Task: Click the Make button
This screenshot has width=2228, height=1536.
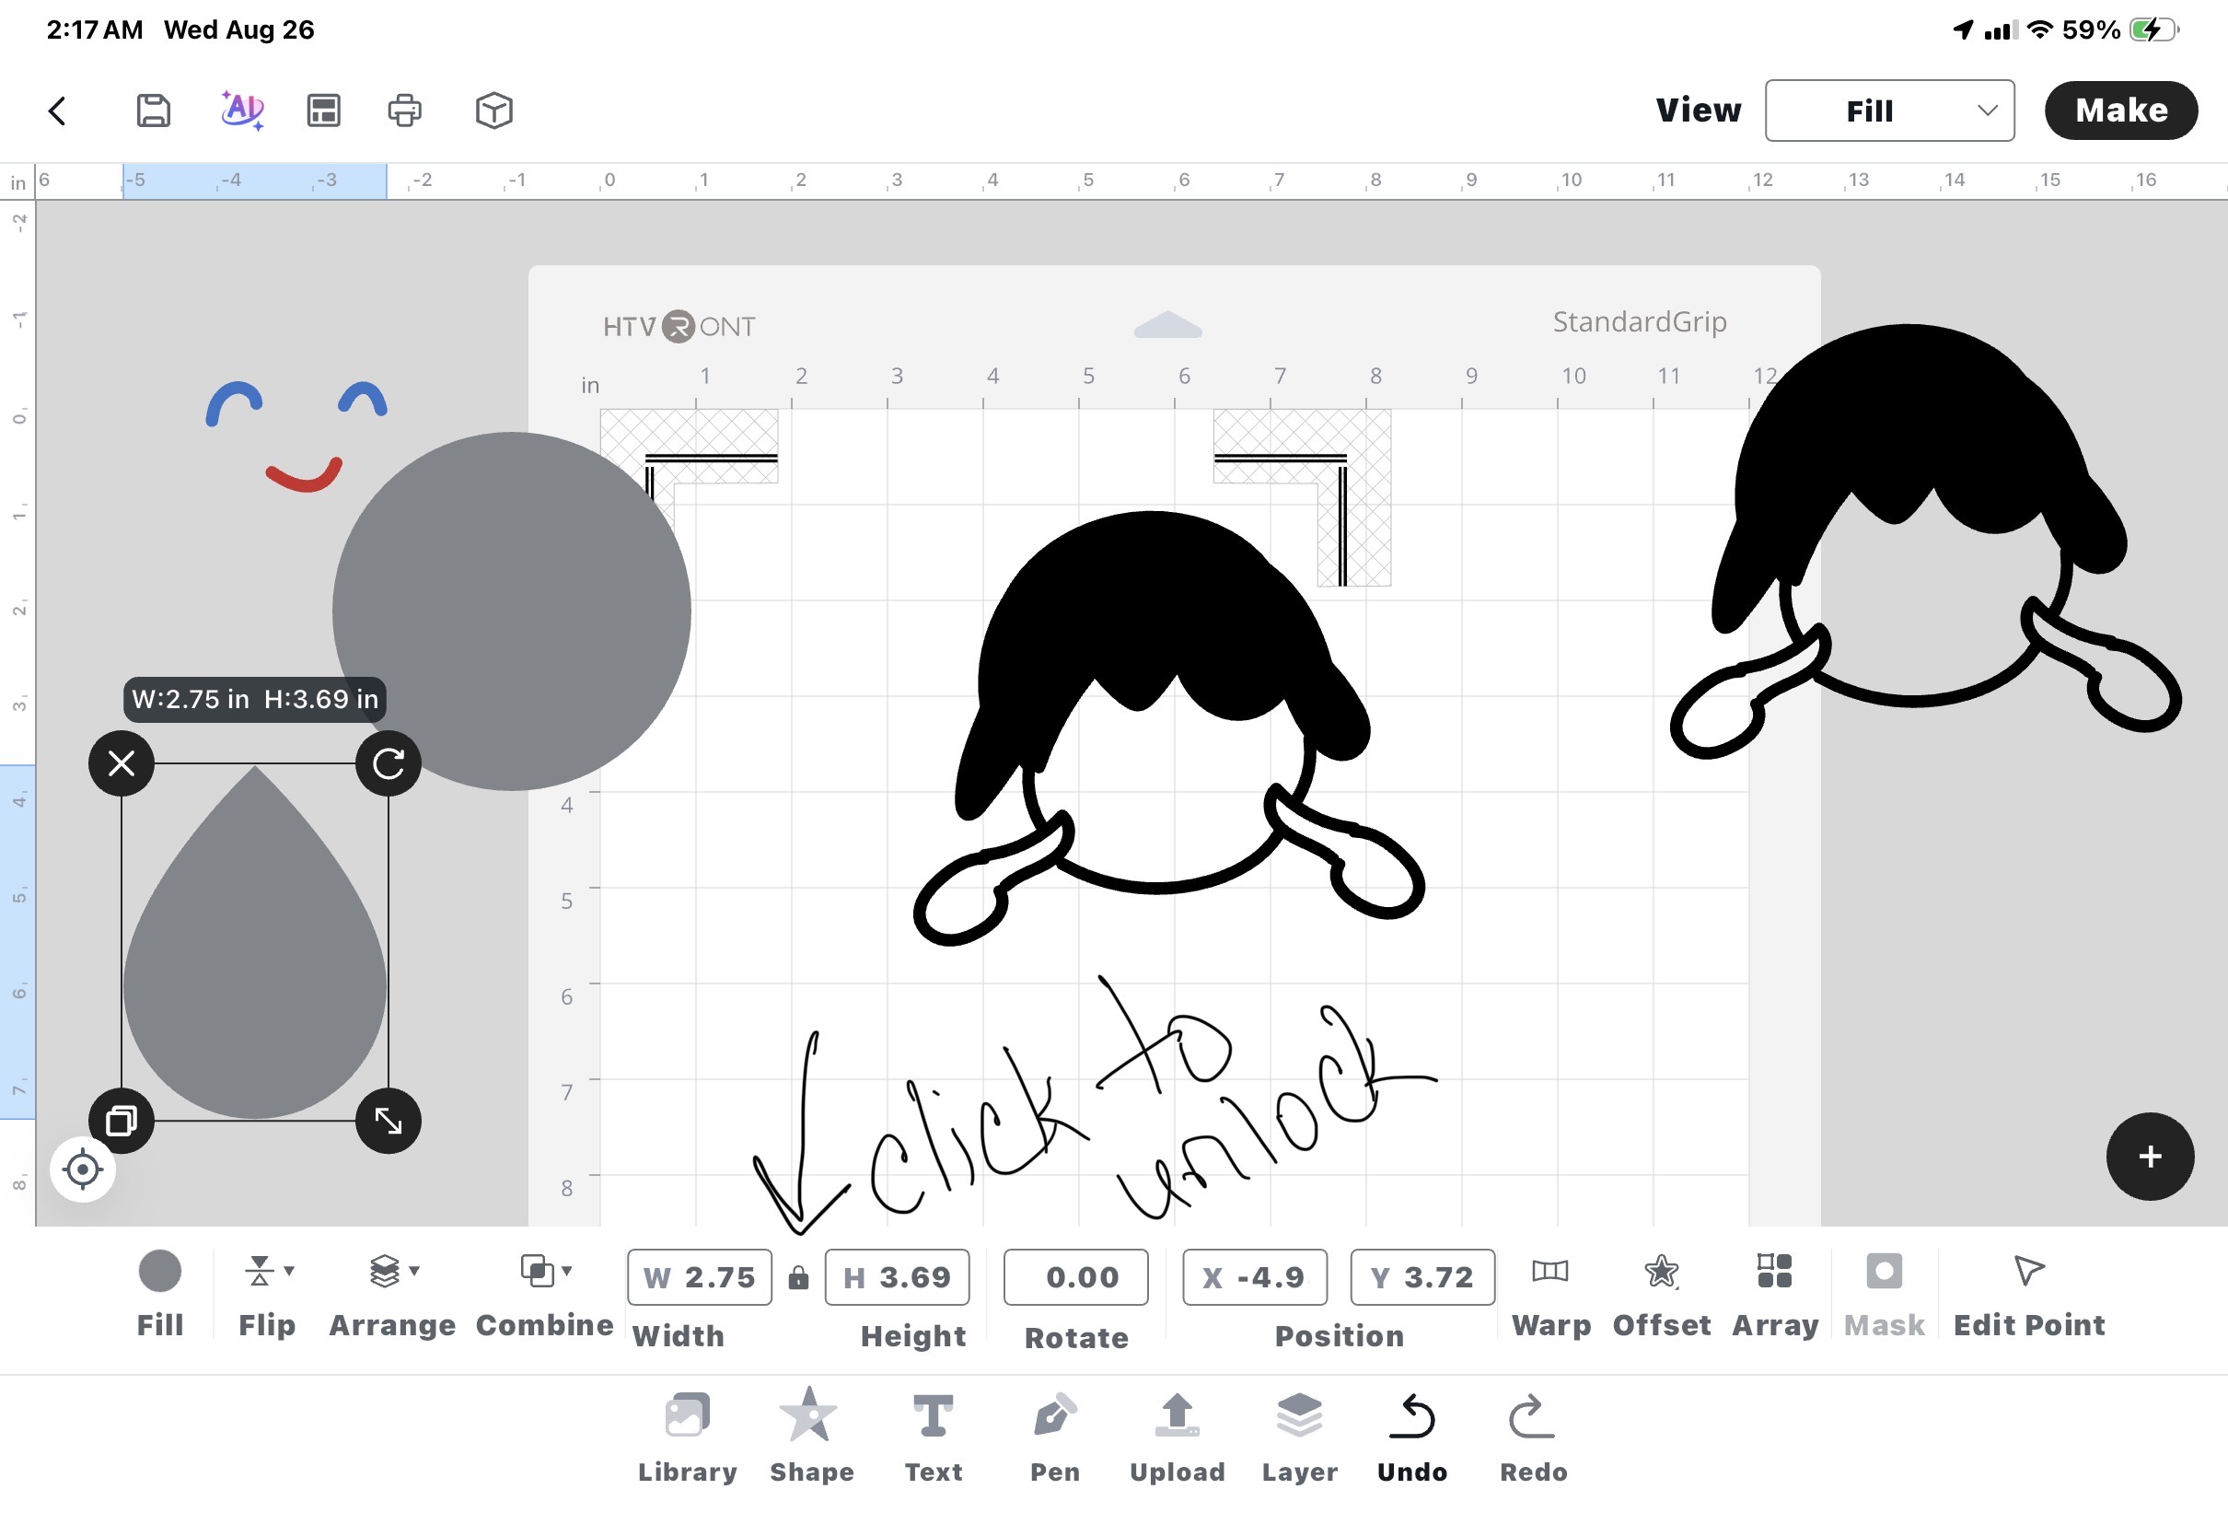Action: (x=2120, y=111)
